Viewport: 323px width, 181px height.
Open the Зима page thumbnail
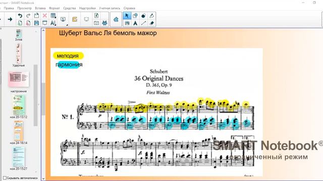point(19,34)
